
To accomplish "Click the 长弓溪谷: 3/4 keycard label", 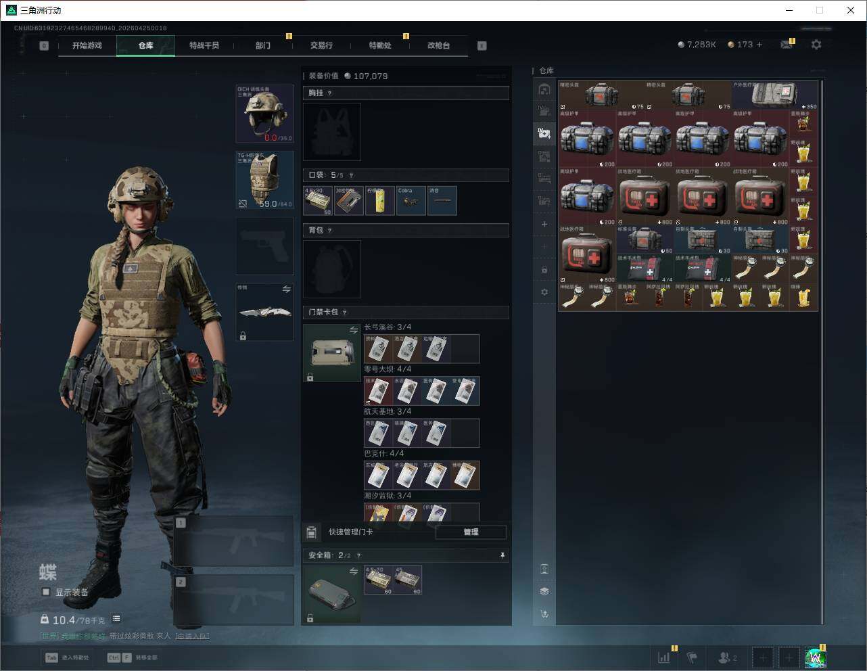I will click(x=388, y=327).
